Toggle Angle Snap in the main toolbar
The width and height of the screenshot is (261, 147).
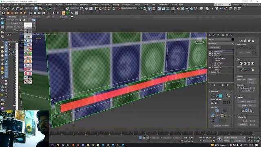[x=100, y=8]
